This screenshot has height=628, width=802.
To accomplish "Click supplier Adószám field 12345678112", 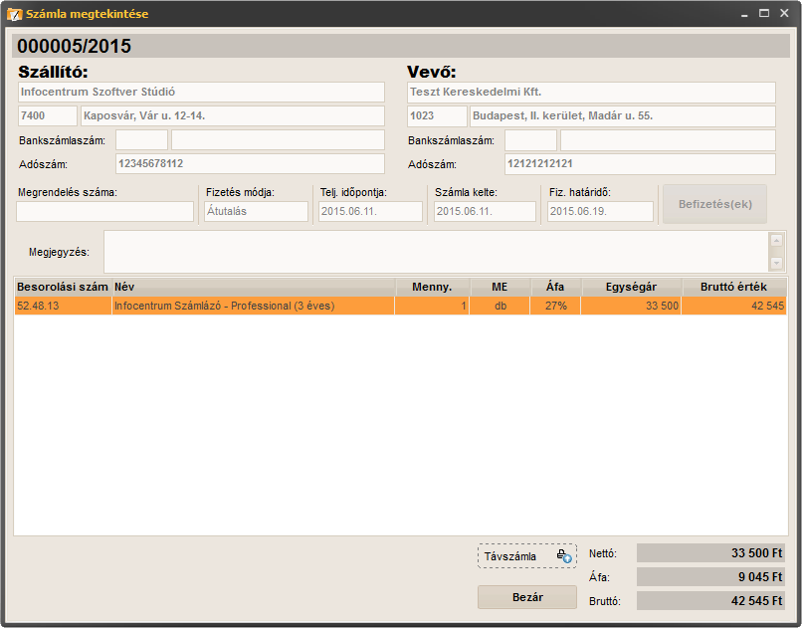I will [x=250, y=163].
